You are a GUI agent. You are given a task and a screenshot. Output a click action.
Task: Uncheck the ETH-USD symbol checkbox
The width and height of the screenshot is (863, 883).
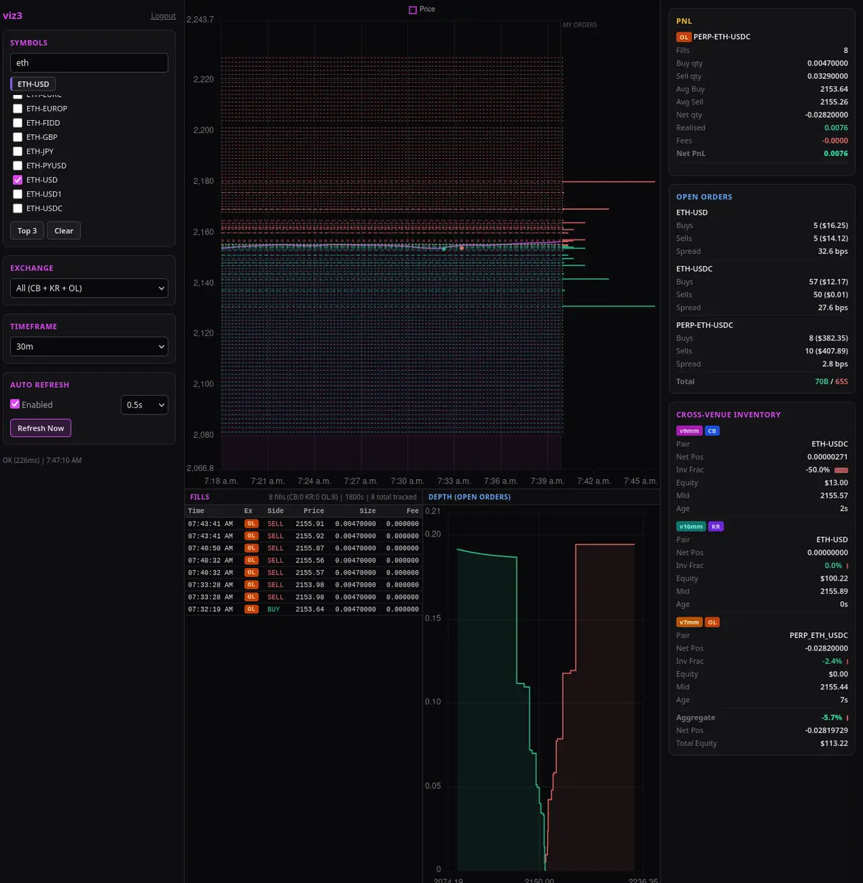(x=18, y=180)
